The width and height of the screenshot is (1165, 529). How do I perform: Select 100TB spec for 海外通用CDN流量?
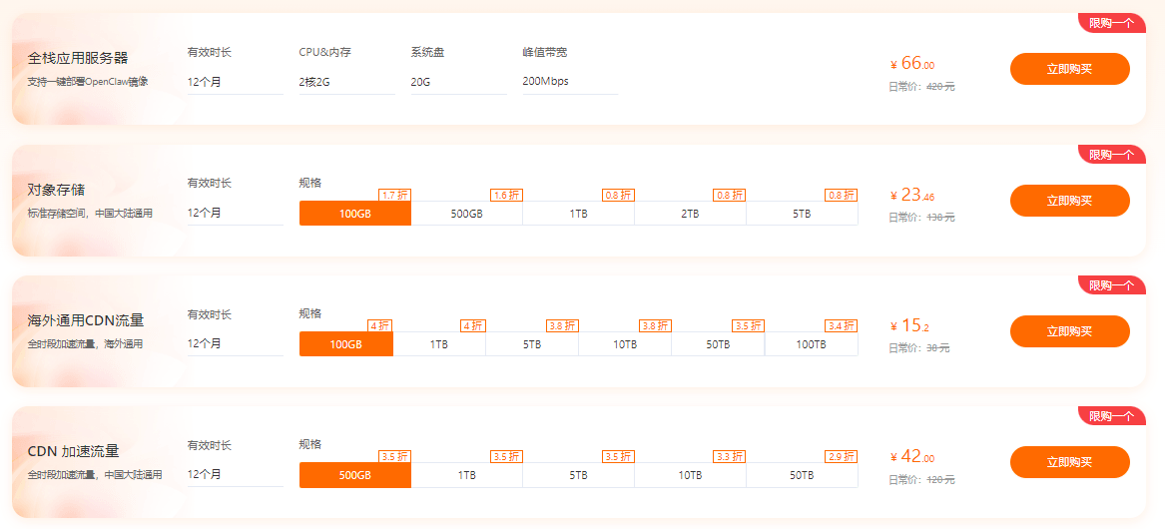click(x=812, y=344)
